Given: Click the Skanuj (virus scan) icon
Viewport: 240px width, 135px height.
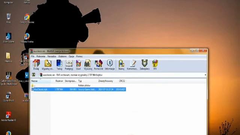Looking at the screenshot, I should click(121, 65).
